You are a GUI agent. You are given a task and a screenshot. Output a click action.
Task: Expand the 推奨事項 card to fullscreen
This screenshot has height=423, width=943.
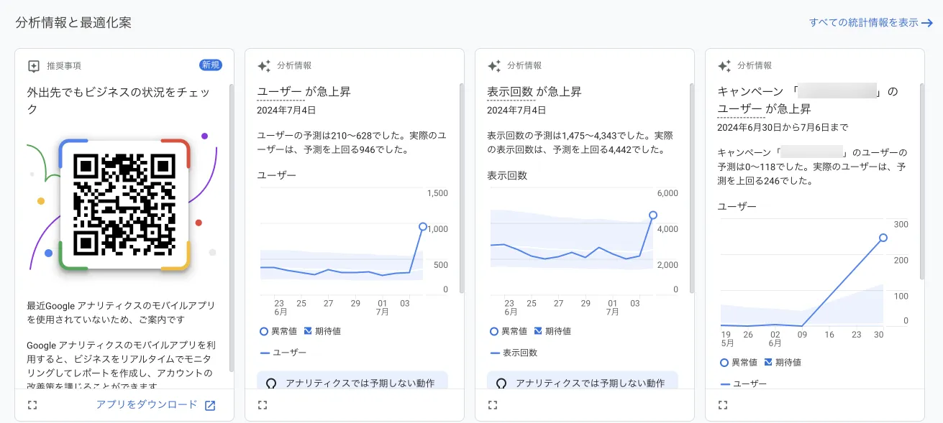[x=32, y=405]
